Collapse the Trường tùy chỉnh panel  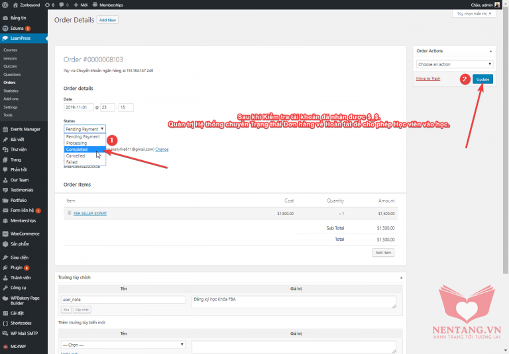tap(400, 277)
